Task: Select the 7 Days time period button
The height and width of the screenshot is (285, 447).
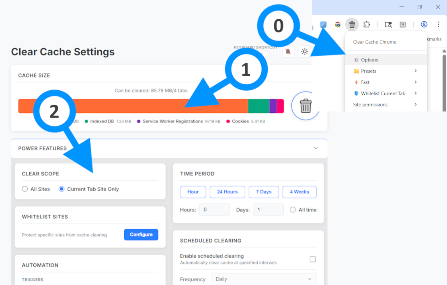Action: coord(264,192)
